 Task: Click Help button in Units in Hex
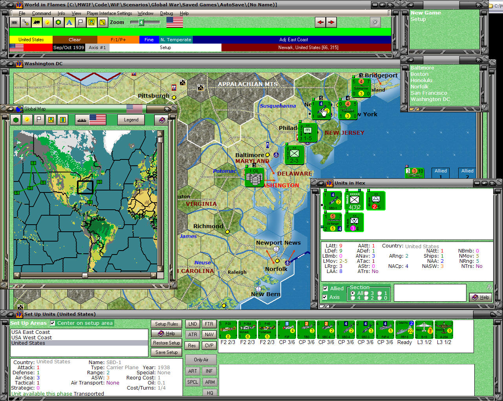tap(481, 297)
